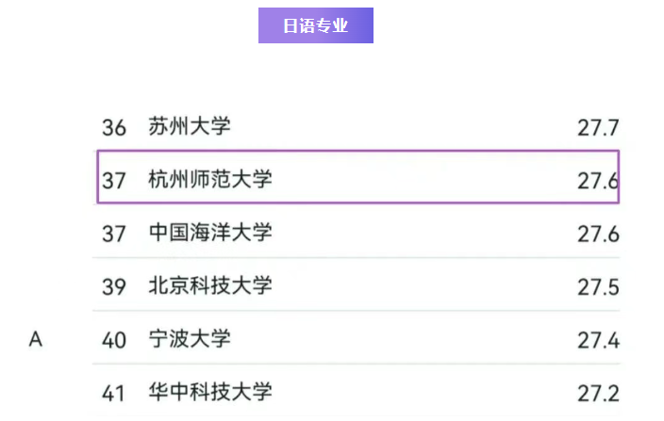Click the score 27.5
This screenshot has width=664, height=421.
pyautogui.click(x=598, y=286)
